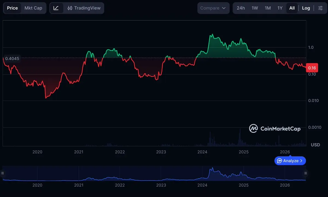Expand the Compare chevron arrow
The image size is (328, 197).
click(224, 8)
